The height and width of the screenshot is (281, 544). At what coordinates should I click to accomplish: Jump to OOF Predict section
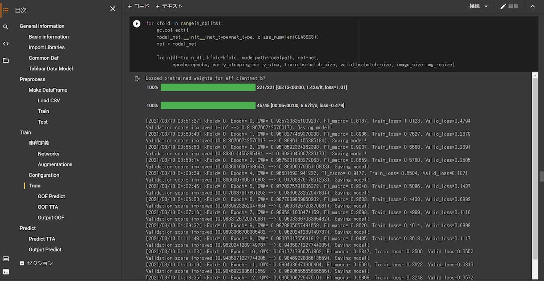pos(51,196)
